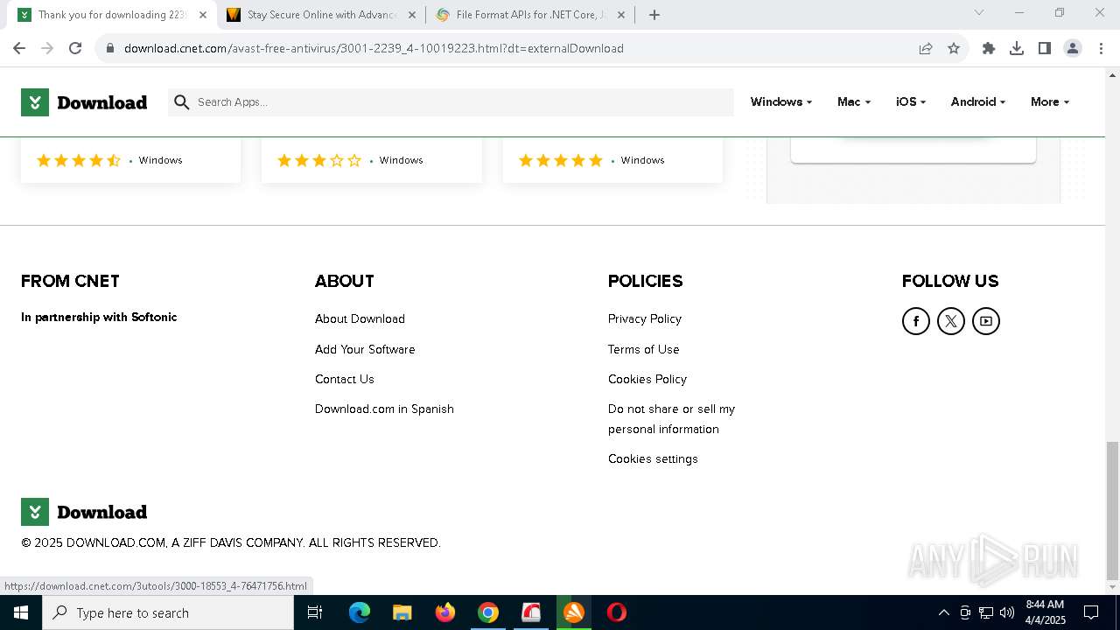Viewport: 1120px width, 630px height.
Task: Close the 'File Format APIs' tab
Action: [621, 15]
